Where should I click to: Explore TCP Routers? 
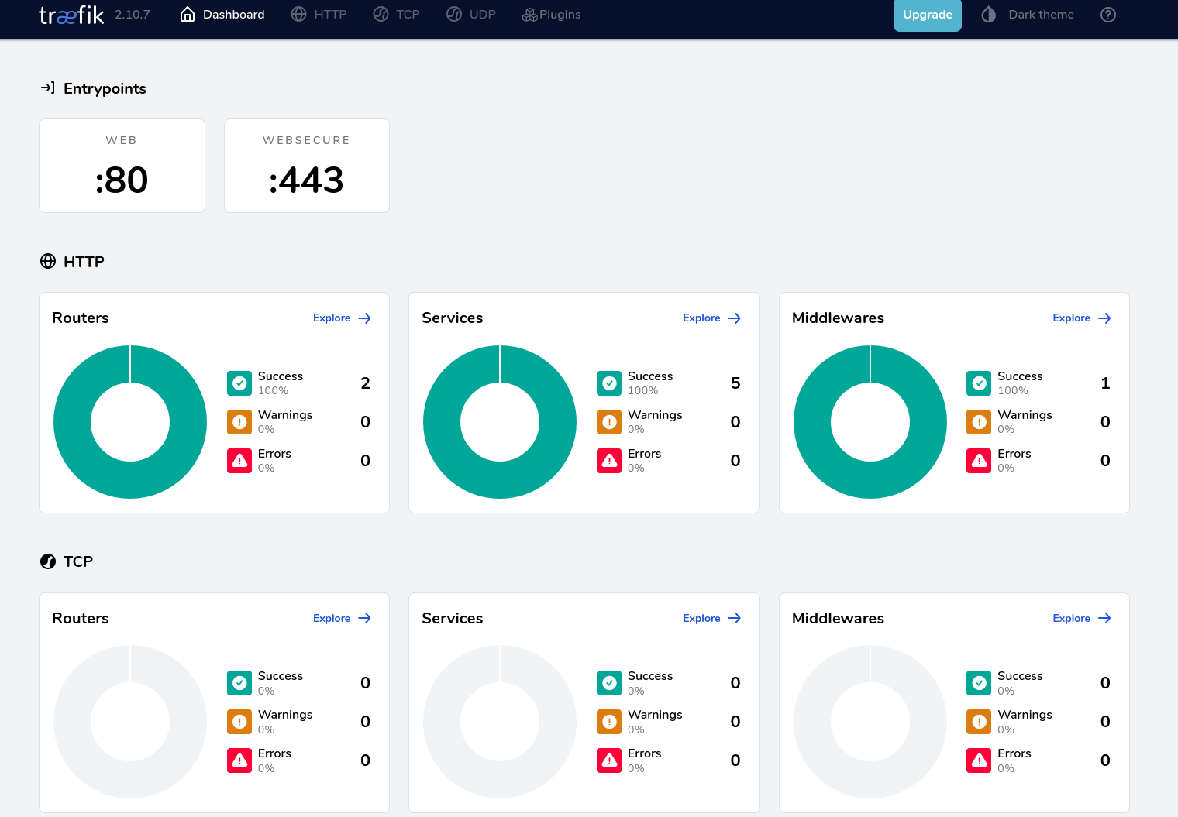click(x=342, y=618)
